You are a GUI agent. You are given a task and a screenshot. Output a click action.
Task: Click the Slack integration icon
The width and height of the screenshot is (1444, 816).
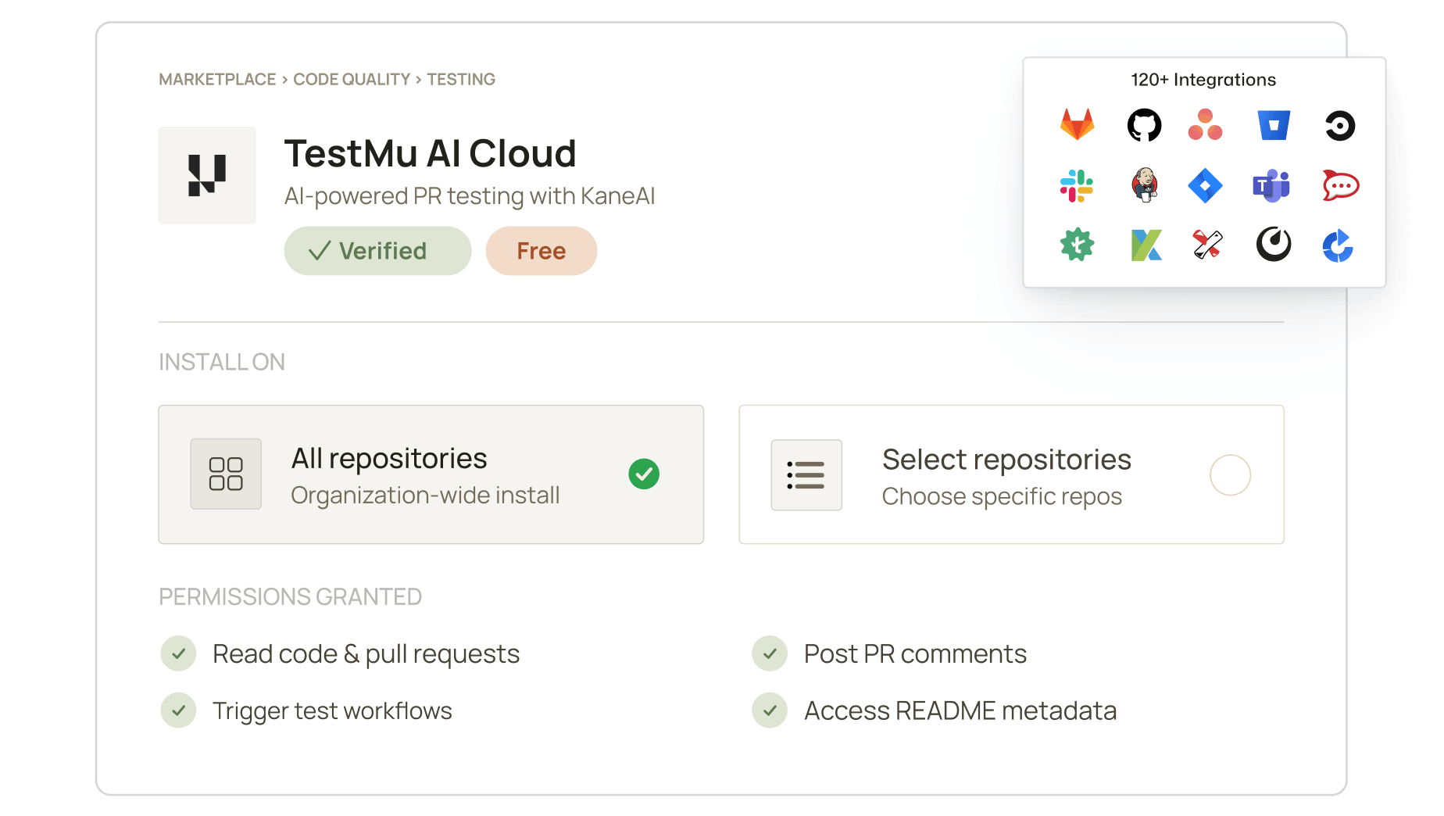(x=1077, y=186)
